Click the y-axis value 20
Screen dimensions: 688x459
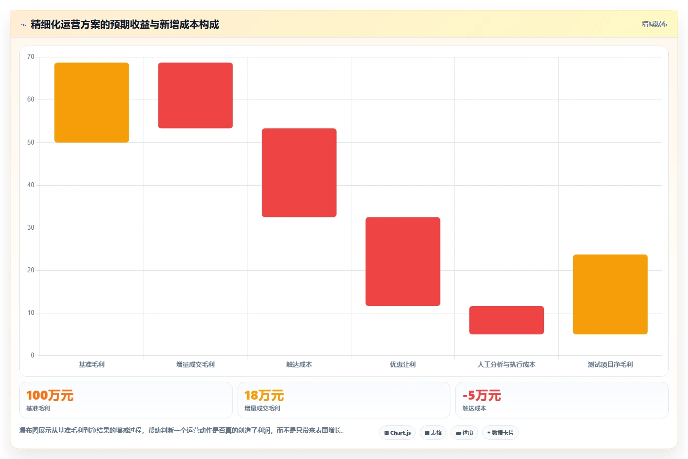(31, 270)
